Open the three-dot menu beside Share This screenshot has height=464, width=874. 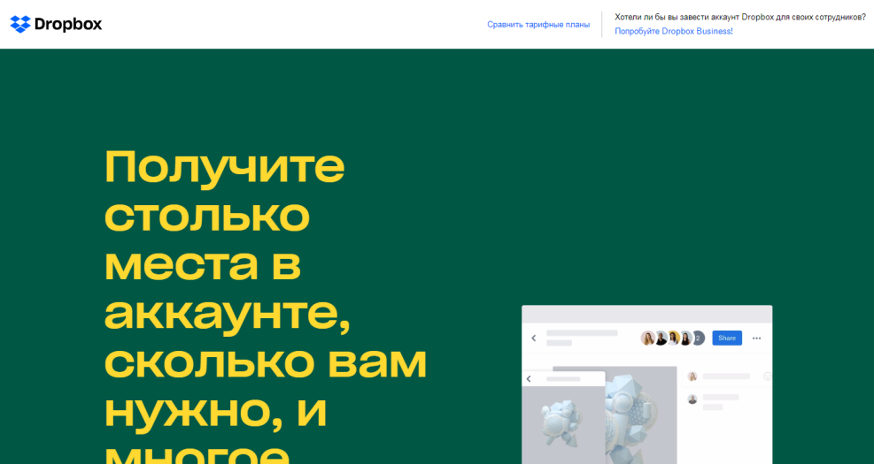click(756, 338)
